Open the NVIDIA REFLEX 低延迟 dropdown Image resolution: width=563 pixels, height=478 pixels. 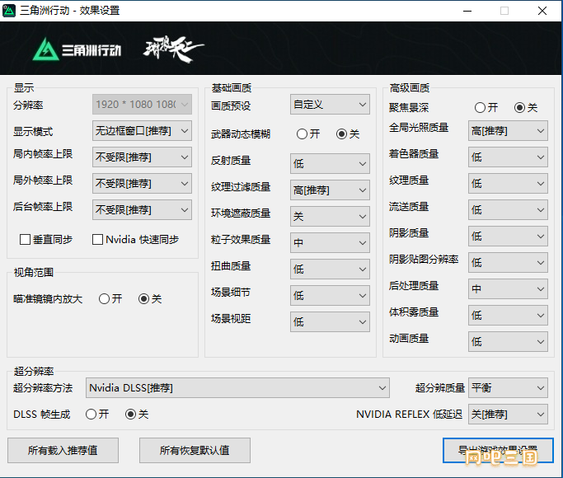pyautogui.click(x=508, y=415)
